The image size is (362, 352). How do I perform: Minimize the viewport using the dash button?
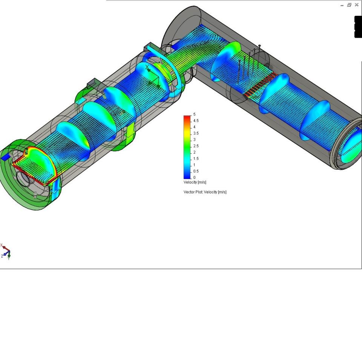click(x=342, y=5)
